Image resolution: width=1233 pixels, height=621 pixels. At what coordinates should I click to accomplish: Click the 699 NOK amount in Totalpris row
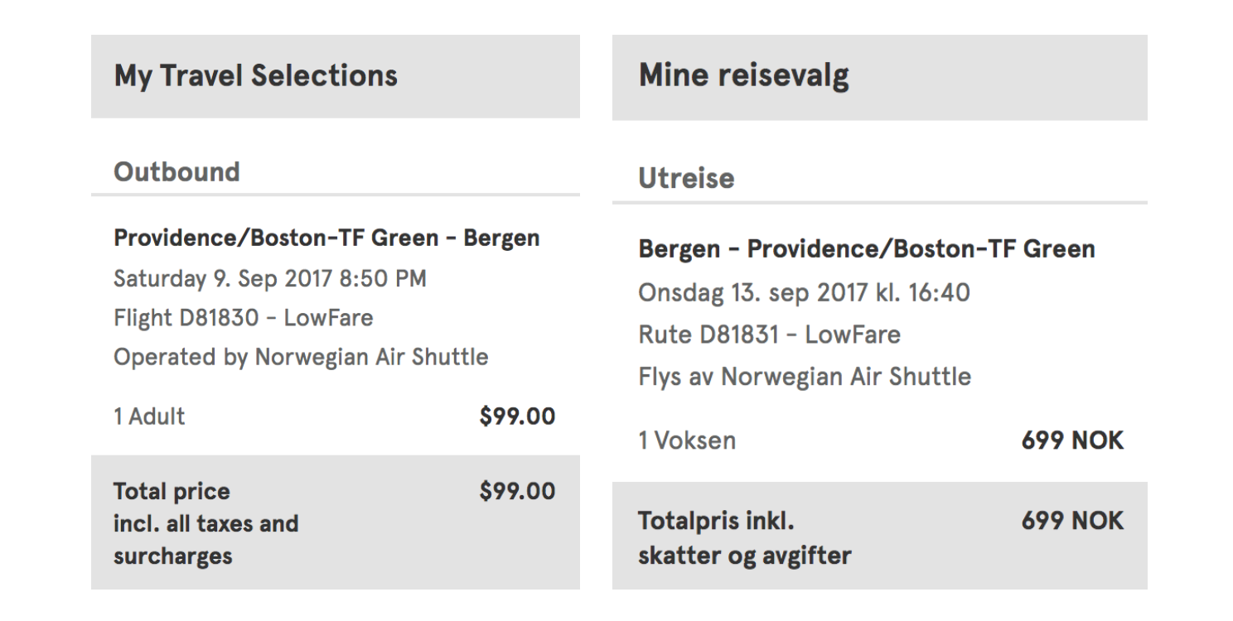[x=1072, y=521]
